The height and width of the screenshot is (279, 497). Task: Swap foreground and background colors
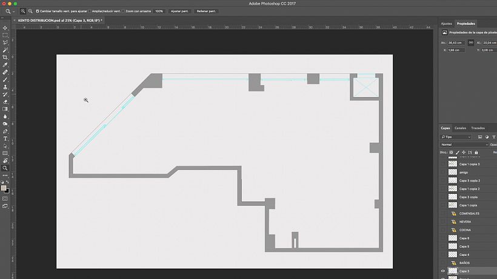tap(8, 182)
